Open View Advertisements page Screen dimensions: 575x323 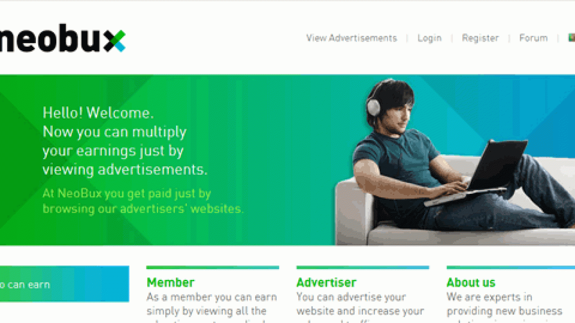tap(352, 38)
